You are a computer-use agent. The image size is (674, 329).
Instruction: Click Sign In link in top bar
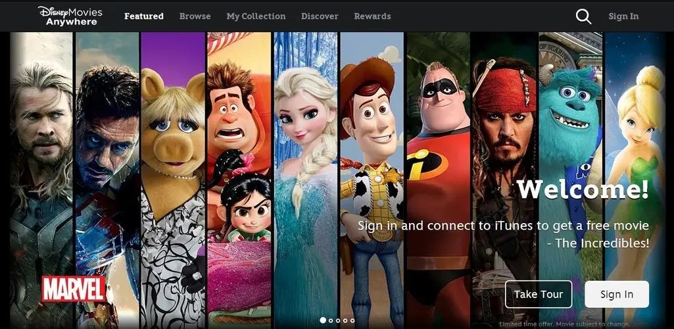pyautogui.click(x=623, y=16)
